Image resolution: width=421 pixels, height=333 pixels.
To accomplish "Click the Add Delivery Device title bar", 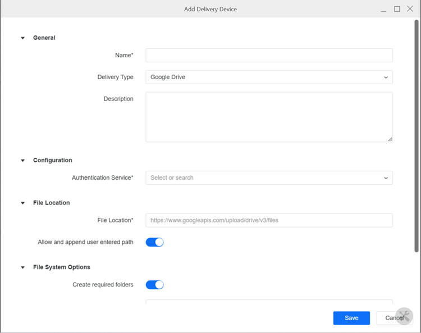I will (210, 9).
